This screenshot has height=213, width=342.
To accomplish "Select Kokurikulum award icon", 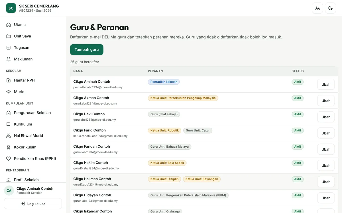I will pyautogui.click(x=9, y=147).
